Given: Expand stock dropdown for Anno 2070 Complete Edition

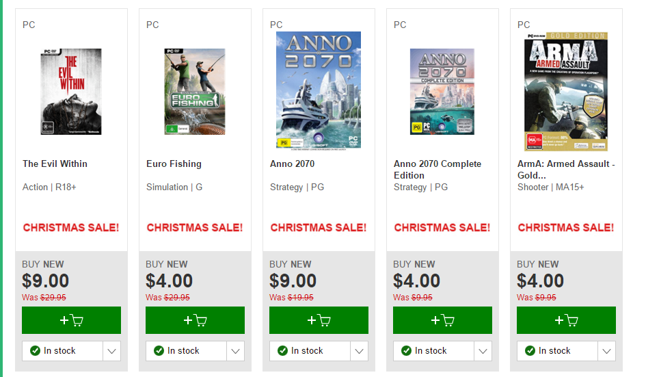Looking at the screenshot, I should click(x=483, y=351).
